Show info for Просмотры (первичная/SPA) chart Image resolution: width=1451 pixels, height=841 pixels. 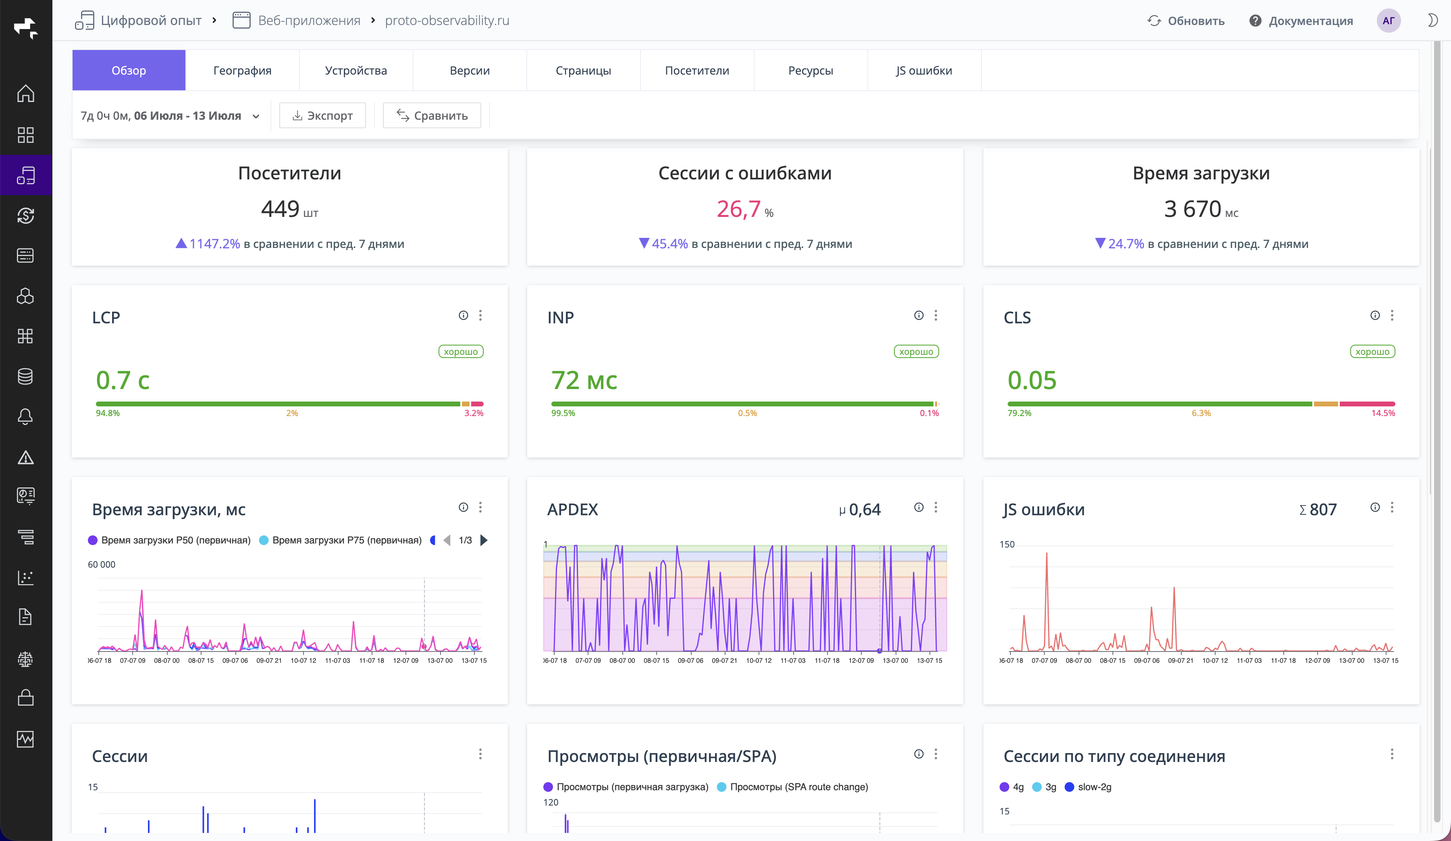(x=919, y=754)
